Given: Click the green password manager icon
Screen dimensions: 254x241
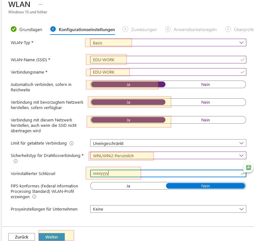Looking at the screenshot, I should (x=248, y=167).
